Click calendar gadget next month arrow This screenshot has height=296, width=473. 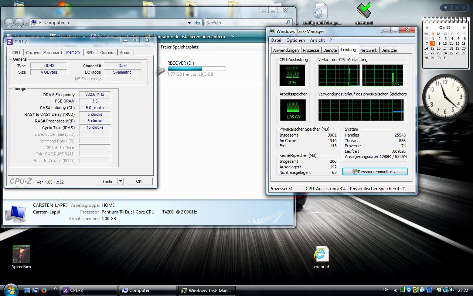point(465,28)
